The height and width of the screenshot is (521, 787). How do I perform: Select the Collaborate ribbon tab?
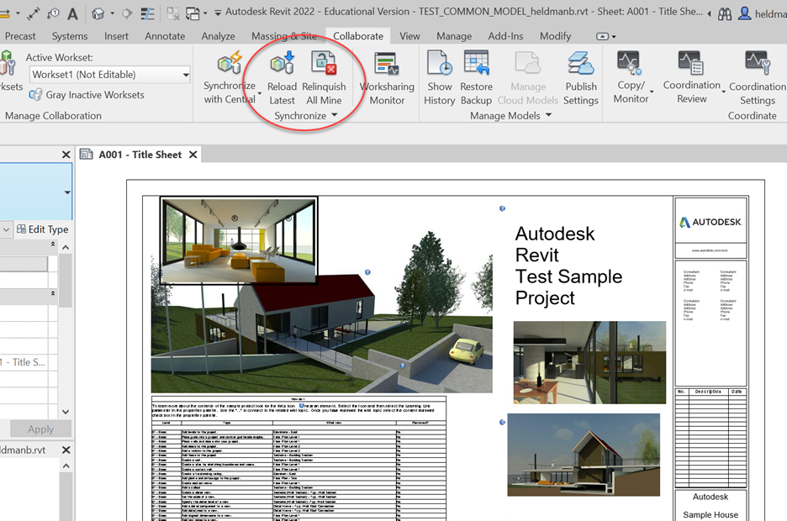[358, 36]
